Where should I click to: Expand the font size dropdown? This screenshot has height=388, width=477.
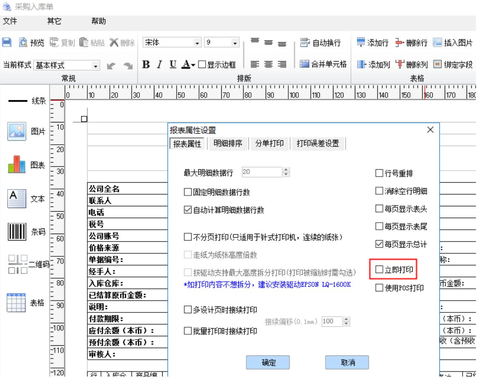[235, 43]
